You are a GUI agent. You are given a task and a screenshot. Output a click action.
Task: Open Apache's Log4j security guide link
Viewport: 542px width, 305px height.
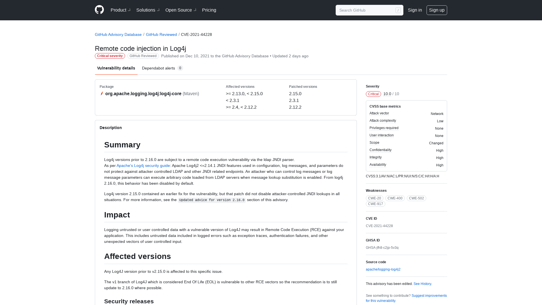pos(143,165)
